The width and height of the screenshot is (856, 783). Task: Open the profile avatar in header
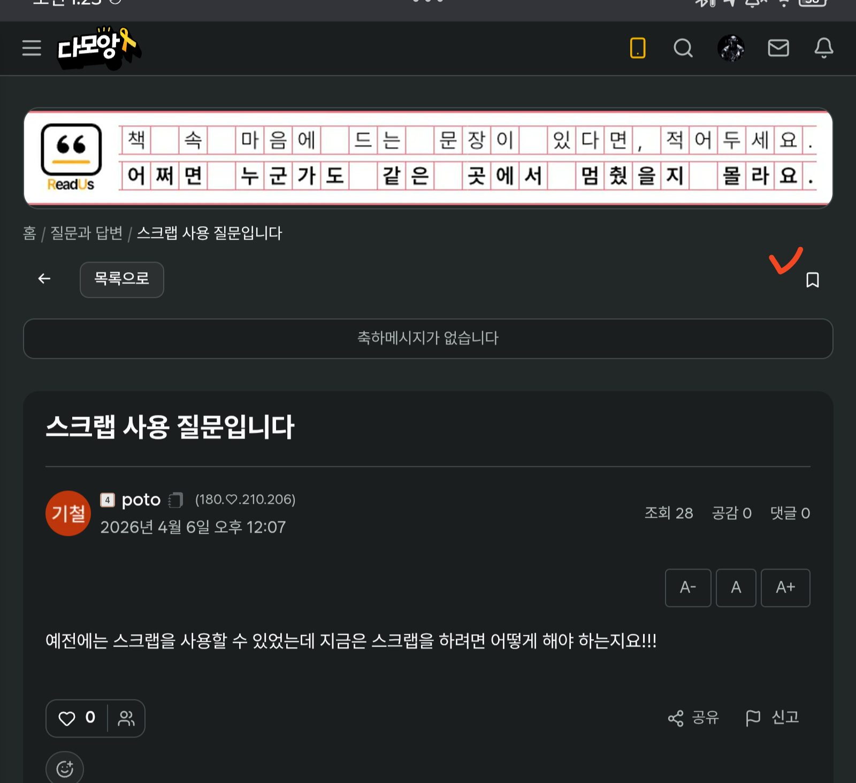[x=731, y=48]
